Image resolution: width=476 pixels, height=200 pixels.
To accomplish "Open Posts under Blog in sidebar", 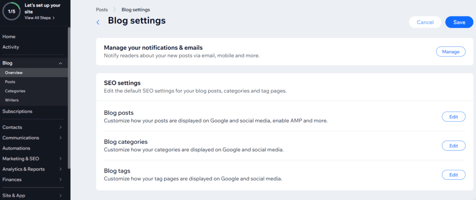I will click(x=10, y=82).
